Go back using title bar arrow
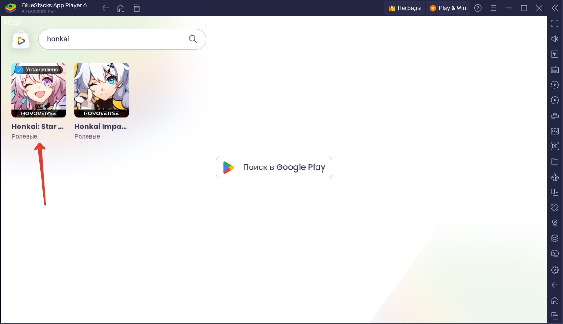The height and width of the screenshot is (324, 563). pyautogui.click(x=106, y=8)
